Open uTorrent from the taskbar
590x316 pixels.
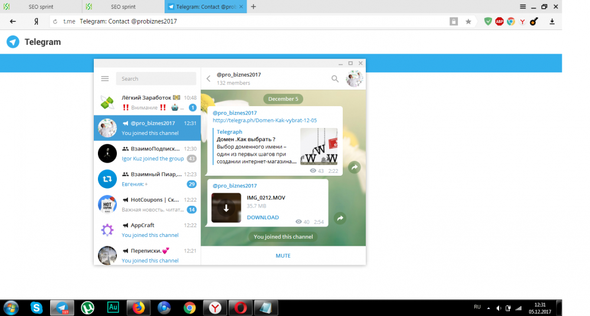coord(87,308)
